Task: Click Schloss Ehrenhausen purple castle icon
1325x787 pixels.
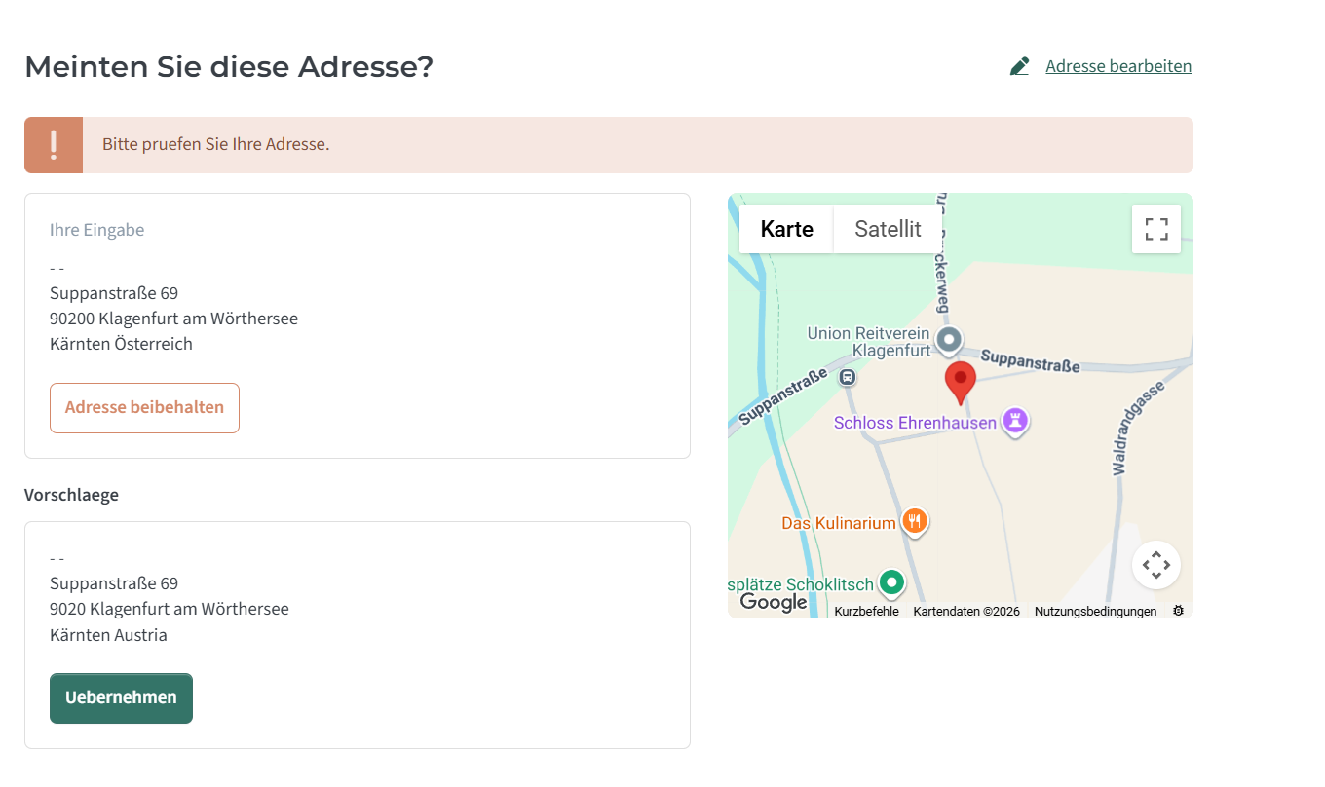Action: (x=1016, y=422)
